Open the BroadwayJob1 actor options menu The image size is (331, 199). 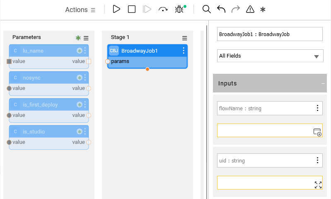(184, 51)
